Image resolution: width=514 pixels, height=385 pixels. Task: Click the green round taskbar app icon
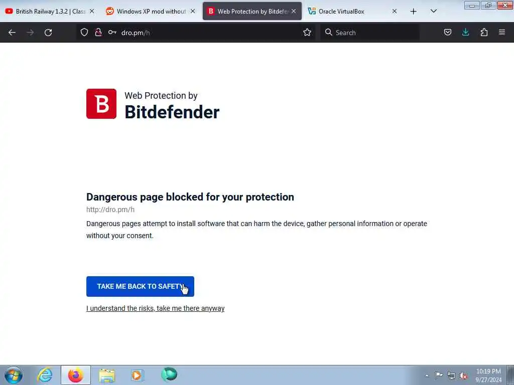pyautogui.click(x=169, y=374)
